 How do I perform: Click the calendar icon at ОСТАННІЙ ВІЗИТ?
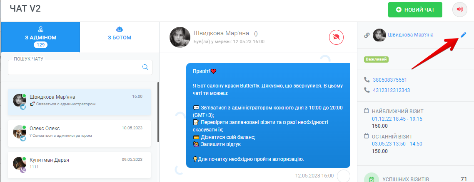pos(367,136)
